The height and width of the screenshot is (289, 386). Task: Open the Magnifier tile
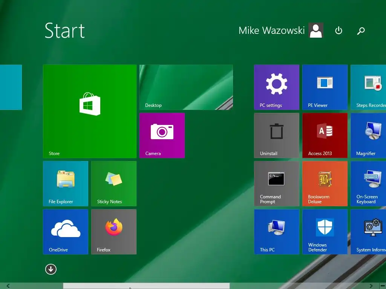click(x=368, y=135)
